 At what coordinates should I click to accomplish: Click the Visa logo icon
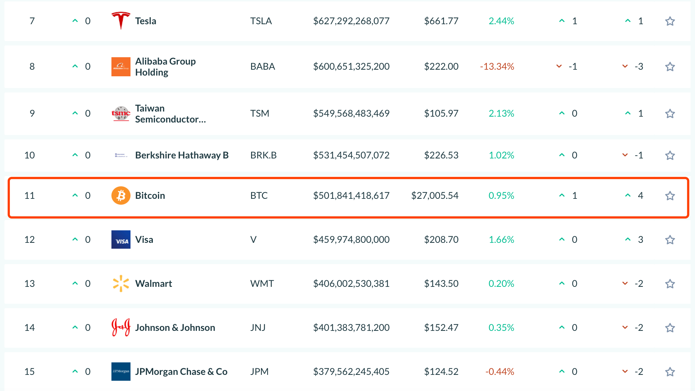tap(121, 240)
